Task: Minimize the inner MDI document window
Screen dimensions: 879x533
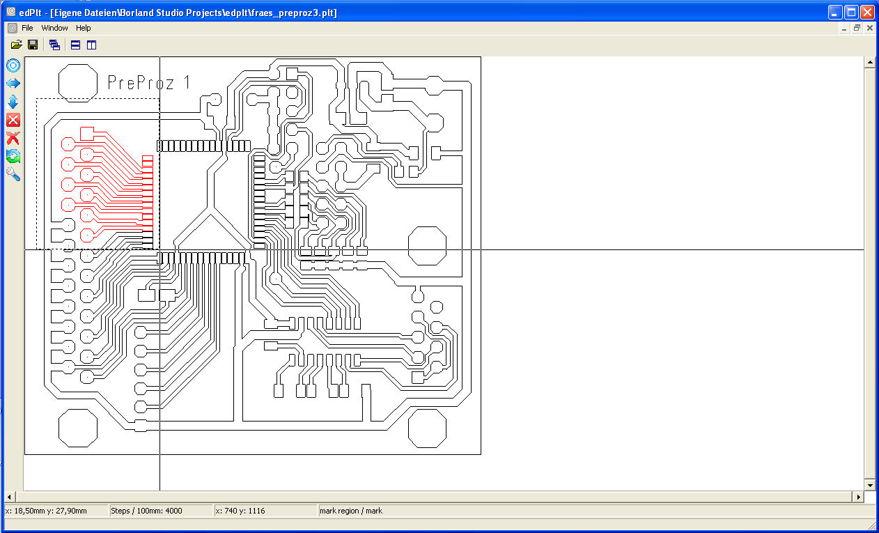Action: tap(844, 29)
